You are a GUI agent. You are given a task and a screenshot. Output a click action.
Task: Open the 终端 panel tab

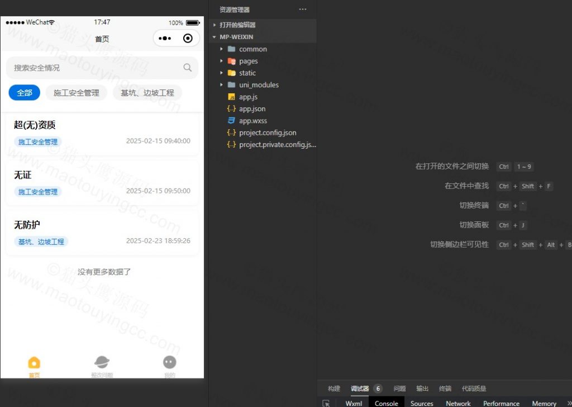tap(445, 389)
